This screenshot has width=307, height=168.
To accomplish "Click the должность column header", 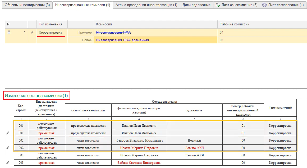I will (x=195, y=110).
